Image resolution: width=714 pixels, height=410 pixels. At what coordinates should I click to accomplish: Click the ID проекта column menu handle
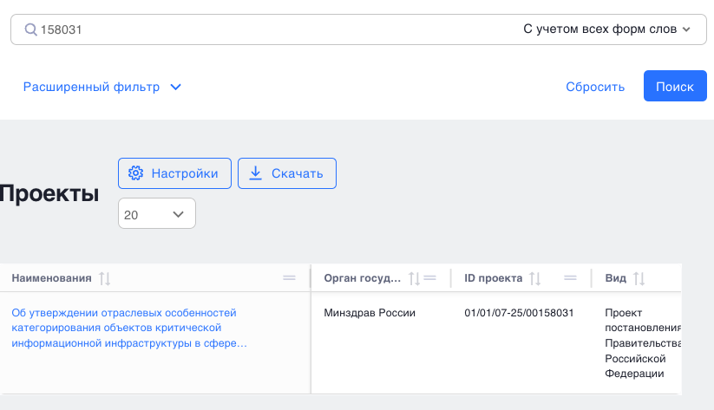(x=570, y=278)
